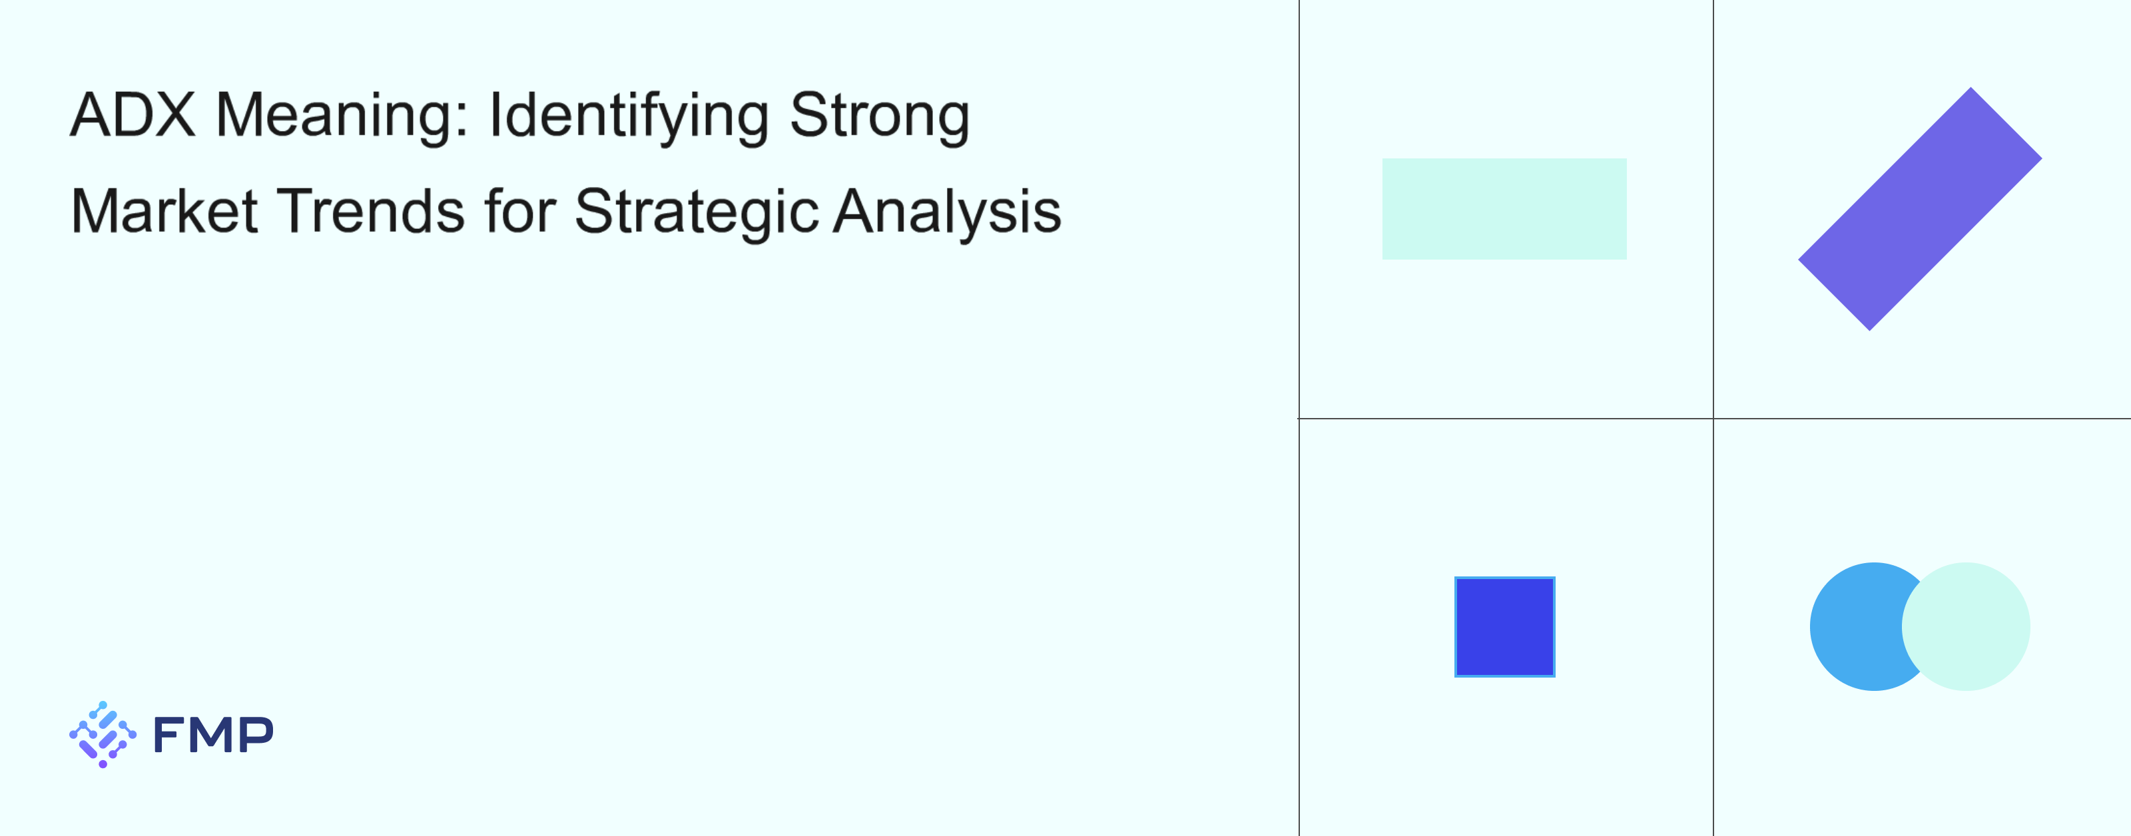Click the vertical line left of mint rectangle
The width and height of the screenshot is (2131, 836).
click(x=1299, y=208)
